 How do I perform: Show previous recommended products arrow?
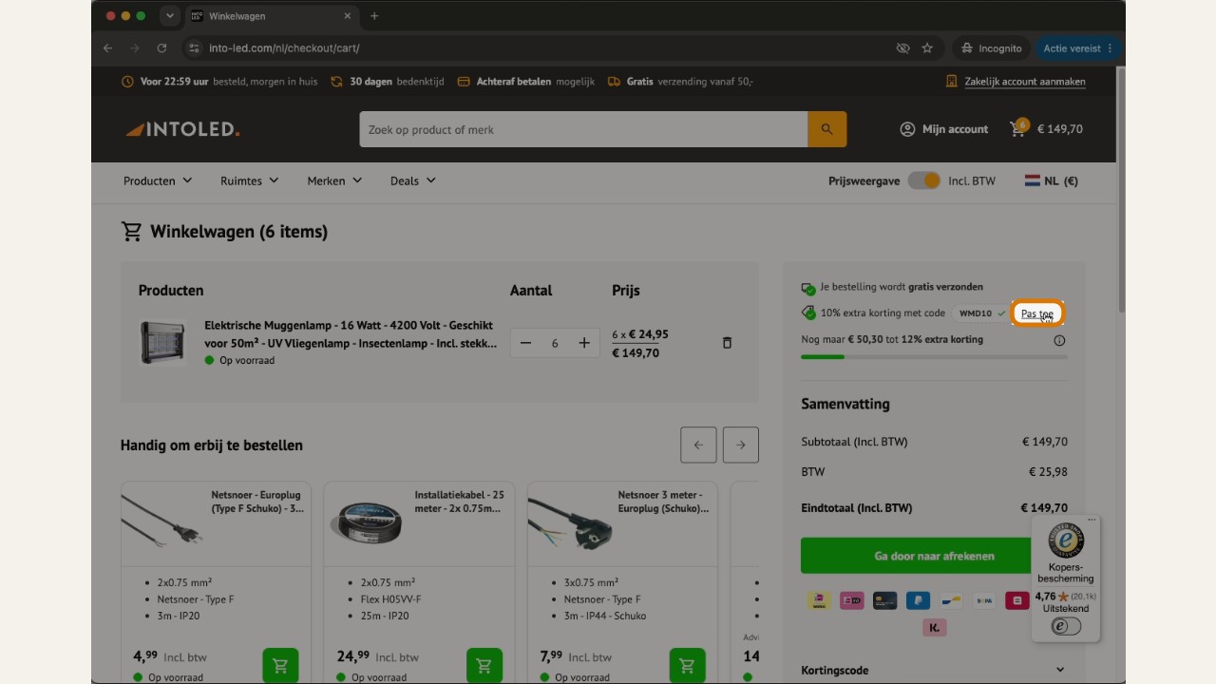click(698, 445)
